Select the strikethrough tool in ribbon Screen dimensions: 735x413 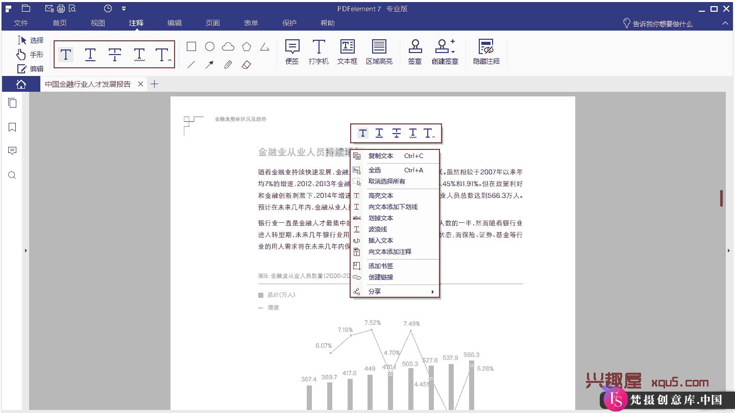click(x=115, y=54)
